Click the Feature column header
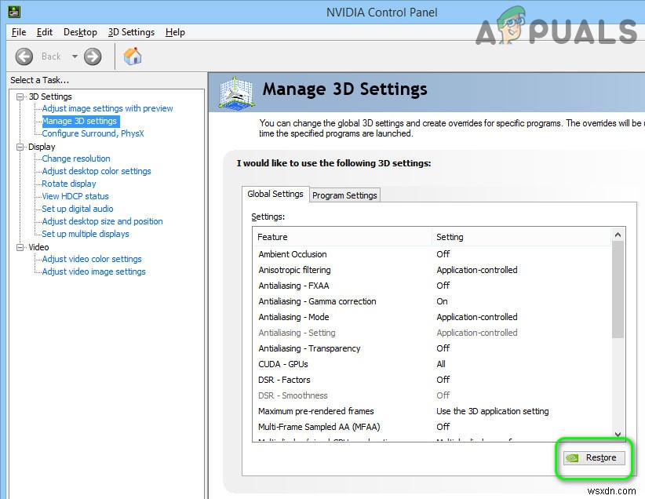Viewport: 645px width, 499px height. [x=342, y=237]
